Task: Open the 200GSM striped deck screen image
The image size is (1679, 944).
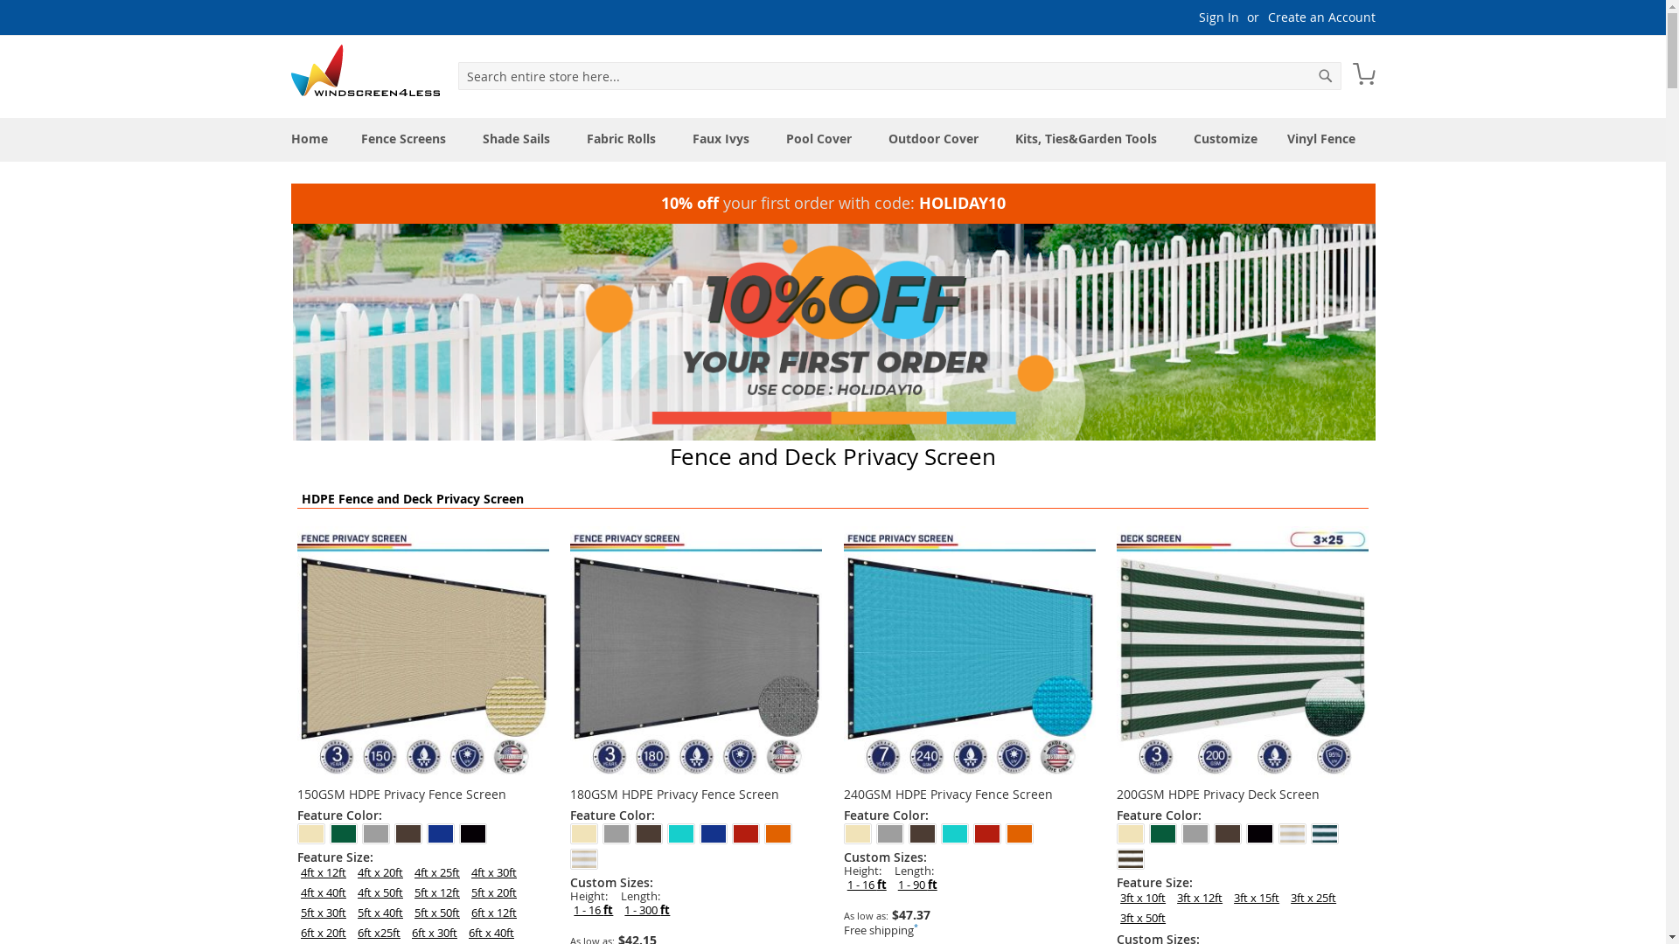Action: pyautogui.click(x=1243, y=653)
